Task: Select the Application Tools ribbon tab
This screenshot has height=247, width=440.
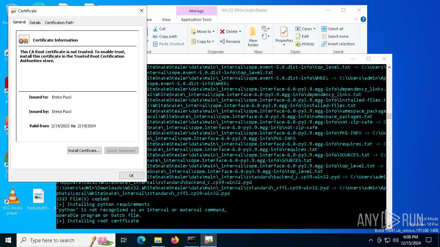Action: point(196,20)
